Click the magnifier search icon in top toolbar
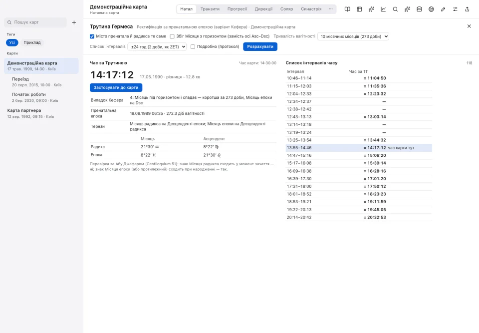479x333 pixels. tap(395, 9)
